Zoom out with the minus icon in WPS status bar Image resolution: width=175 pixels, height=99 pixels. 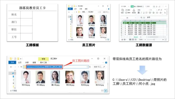[x=145, y=40]
